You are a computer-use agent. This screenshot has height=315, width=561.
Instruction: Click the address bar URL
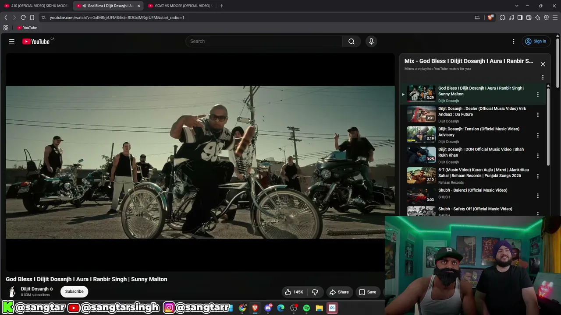click(117, 17)
